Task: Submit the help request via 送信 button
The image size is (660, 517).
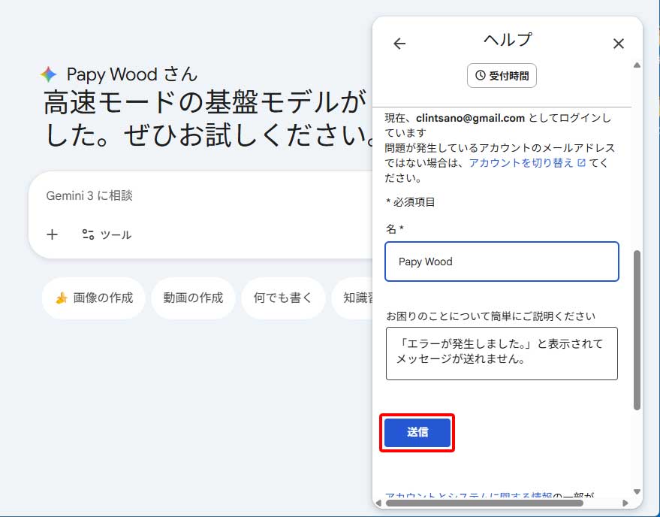Action: [x=417, y=432]
